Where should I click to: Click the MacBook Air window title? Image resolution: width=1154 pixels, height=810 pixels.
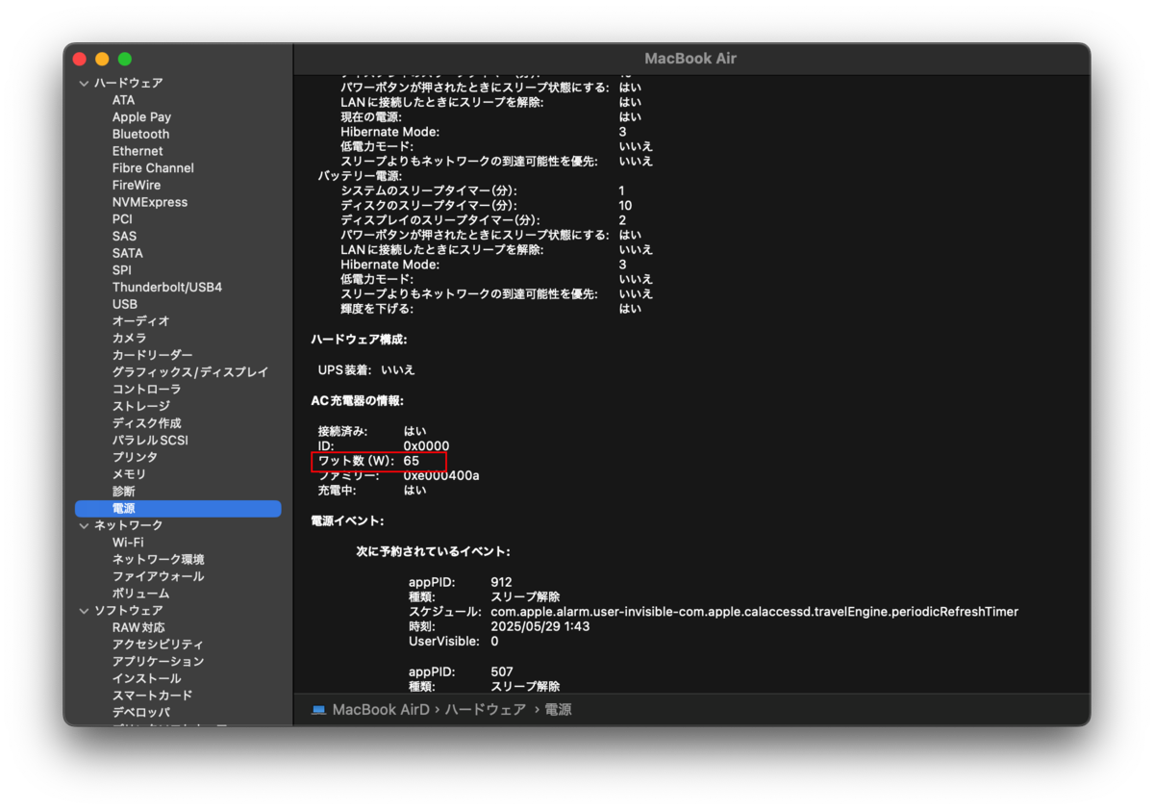pos(690,59)
